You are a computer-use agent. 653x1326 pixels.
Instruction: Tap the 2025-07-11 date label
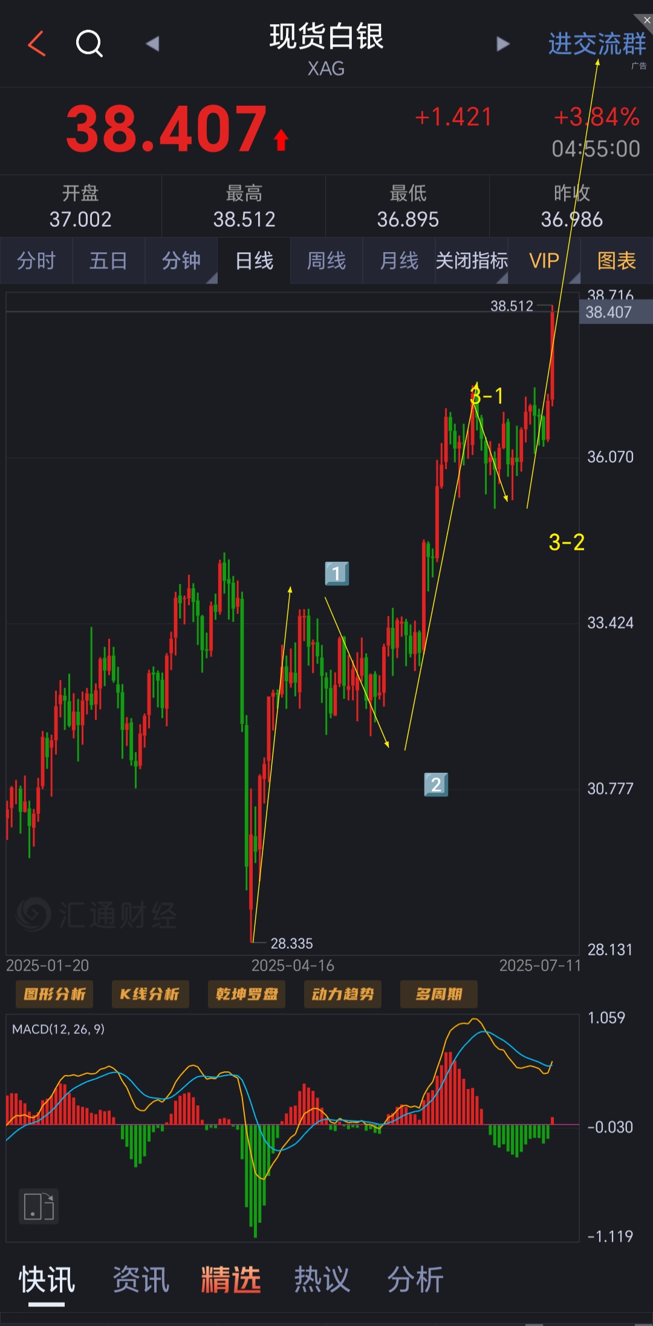click(x=540, y=966)
